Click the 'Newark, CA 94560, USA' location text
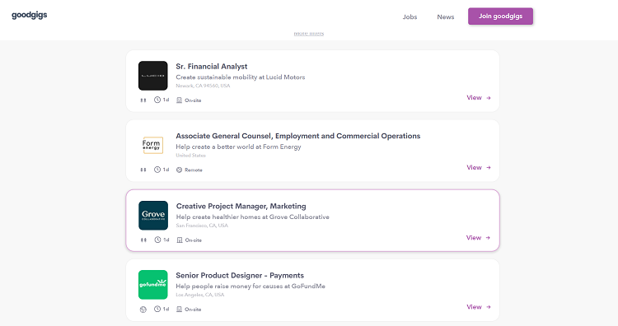618x326 pixels. (x=203, y=86)
